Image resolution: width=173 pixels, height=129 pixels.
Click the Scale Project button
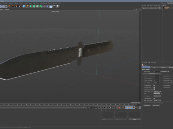click(152, 73)
